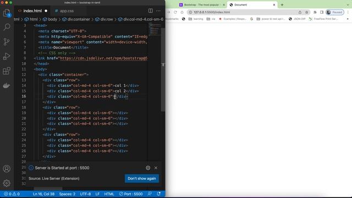This screenshot has width=352, height=198.
Task: Switch to the Bootstrap browser tab
Action: (201, 5)
